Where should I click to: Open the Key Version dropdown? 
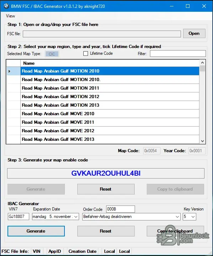(193, 217)
